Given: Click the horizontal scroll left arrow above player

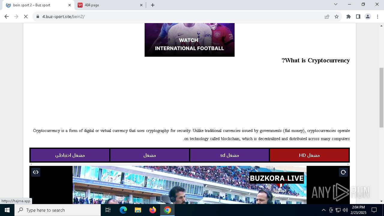Looking at the screenshot, I should pyautogui.click(x=31, y=164).
